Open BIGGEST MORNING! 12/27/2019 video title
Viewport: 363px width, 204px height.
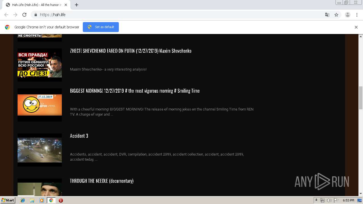(135, 91)
